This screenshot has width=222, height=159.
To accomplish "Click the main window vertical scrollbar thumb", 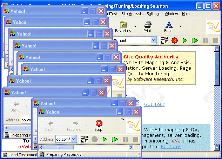I will pos(217,69).
